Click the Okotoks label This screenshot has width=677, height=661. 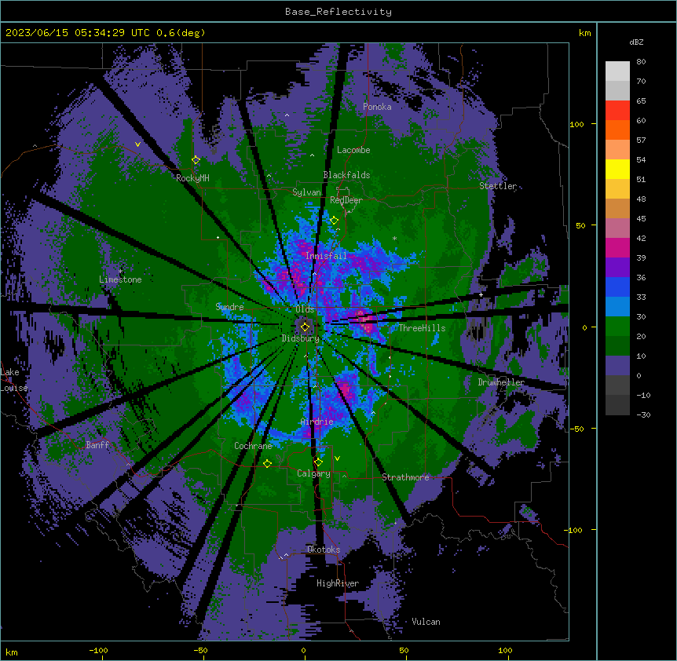click(x=324, y=550)
